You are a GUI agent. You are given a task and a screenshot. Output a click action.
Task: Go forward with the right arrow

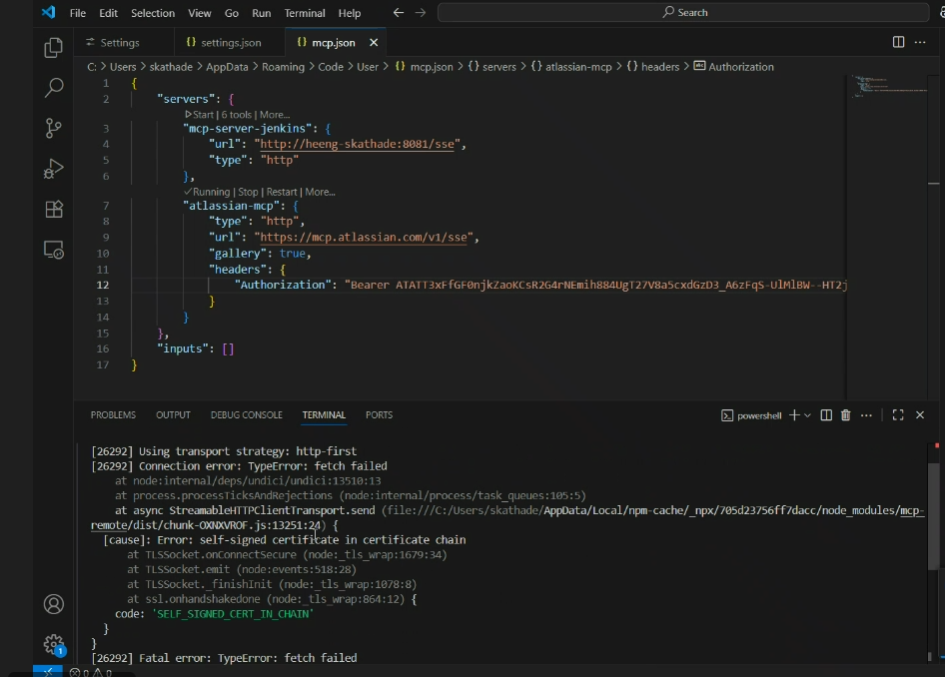421,13
